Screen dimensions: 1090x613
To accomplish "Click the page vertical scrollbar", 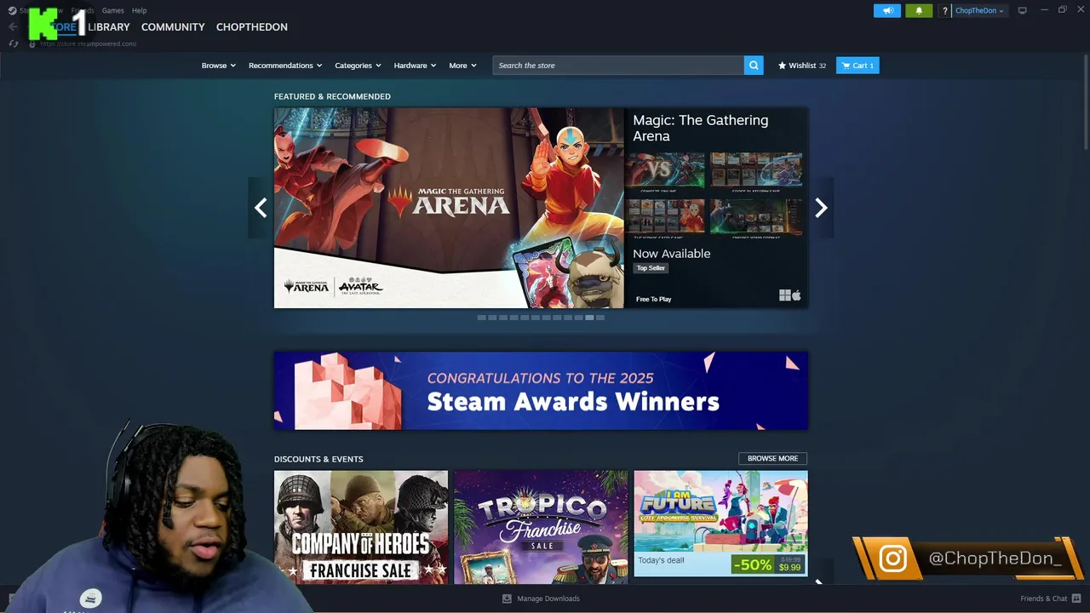I will pyautogui.click(x=1085, y=102).
